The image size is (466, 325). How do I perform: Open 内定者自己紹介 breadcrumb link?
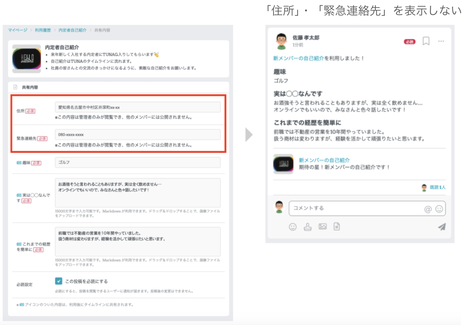click(72, 30)
